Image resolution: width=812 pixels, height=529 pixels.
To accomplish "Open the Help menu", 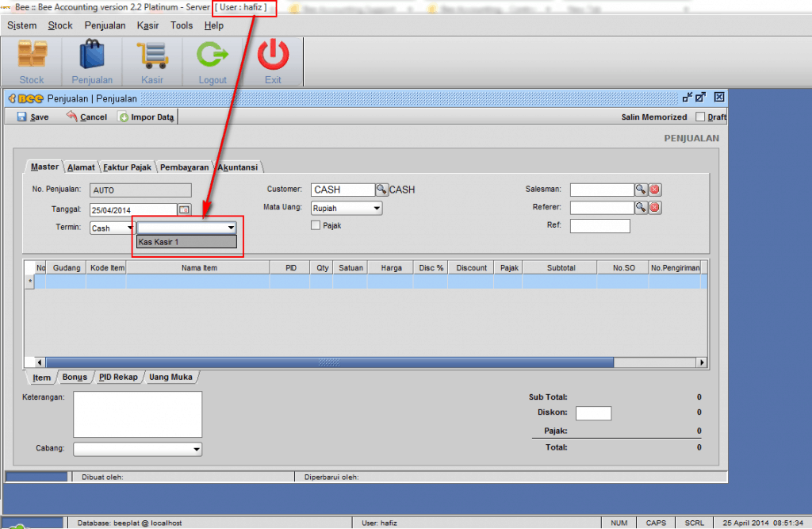I will (x=213, y=25).
